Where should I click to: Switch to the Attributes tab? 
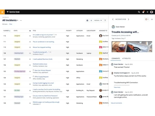(126, 58)
